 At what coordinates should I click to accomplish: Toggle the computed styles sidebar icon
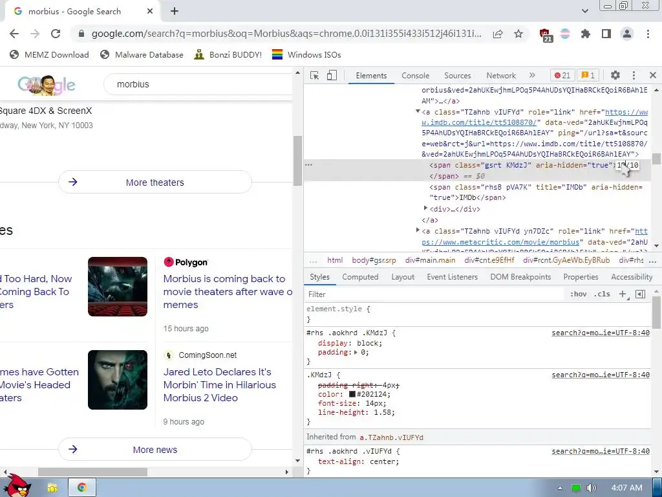640,294
